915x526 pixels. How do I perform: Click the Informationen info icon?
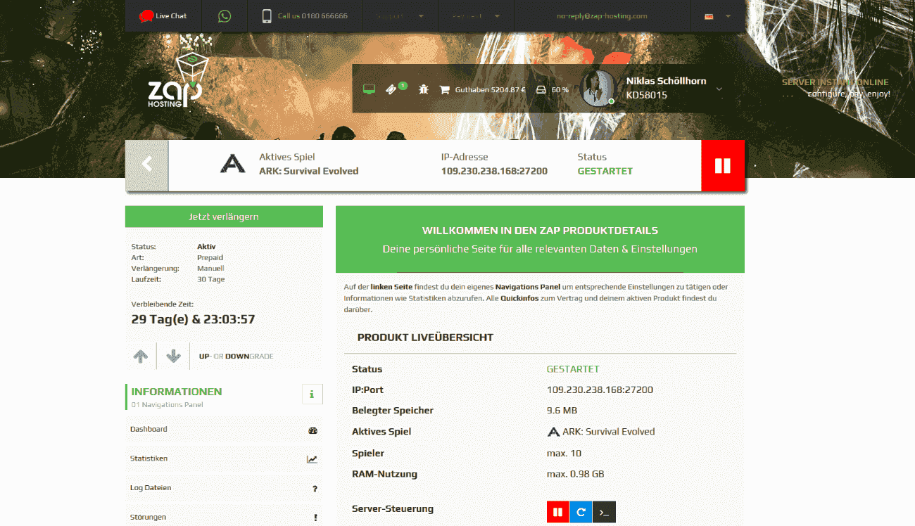click(313, 394)
